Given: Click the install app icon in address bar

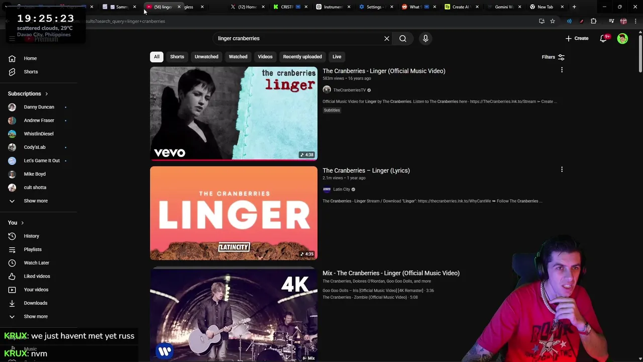Looking at the screenshot, I should click(542, 21).
